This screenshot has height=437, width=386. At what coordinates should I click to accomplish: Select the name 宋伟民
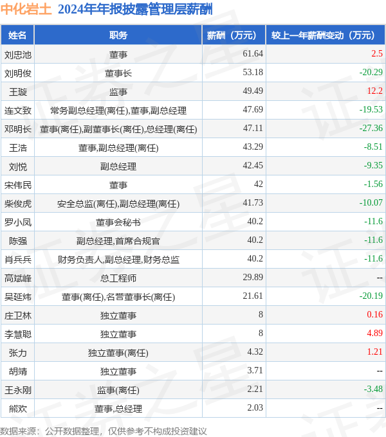[18, 185]
